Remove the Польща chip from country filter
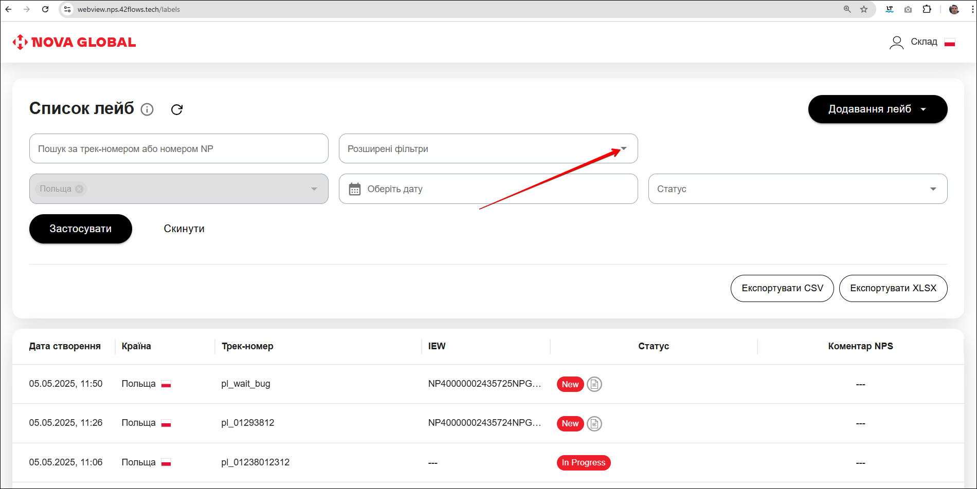 pos(79,189)
